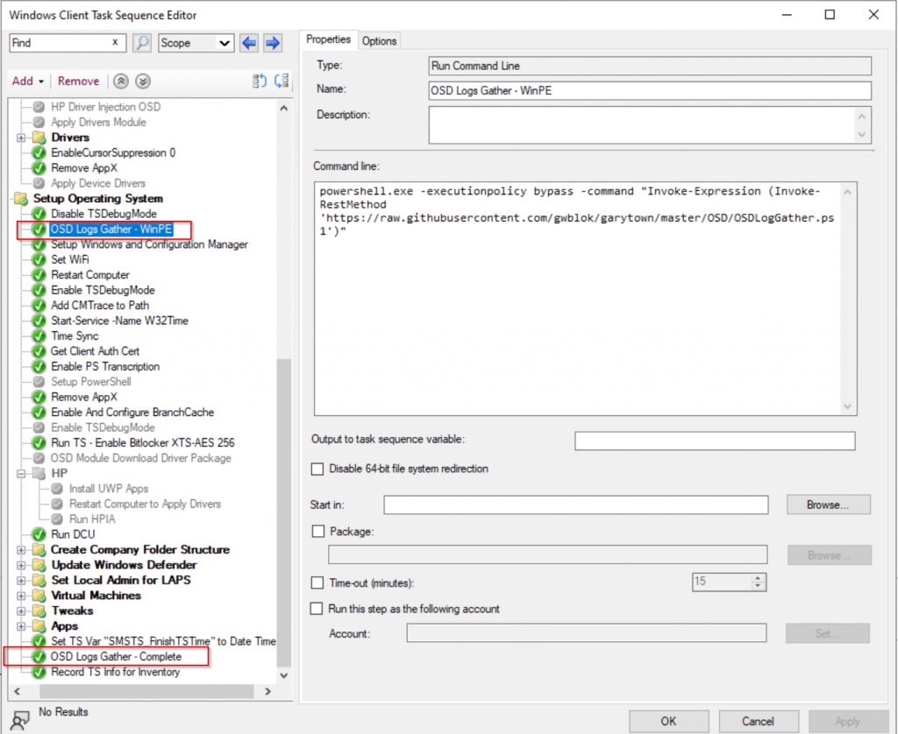Screen dimensions: 898x734
Task: Clear the Find box with the x
Action: pyautogui.click(x=115, y=42)
